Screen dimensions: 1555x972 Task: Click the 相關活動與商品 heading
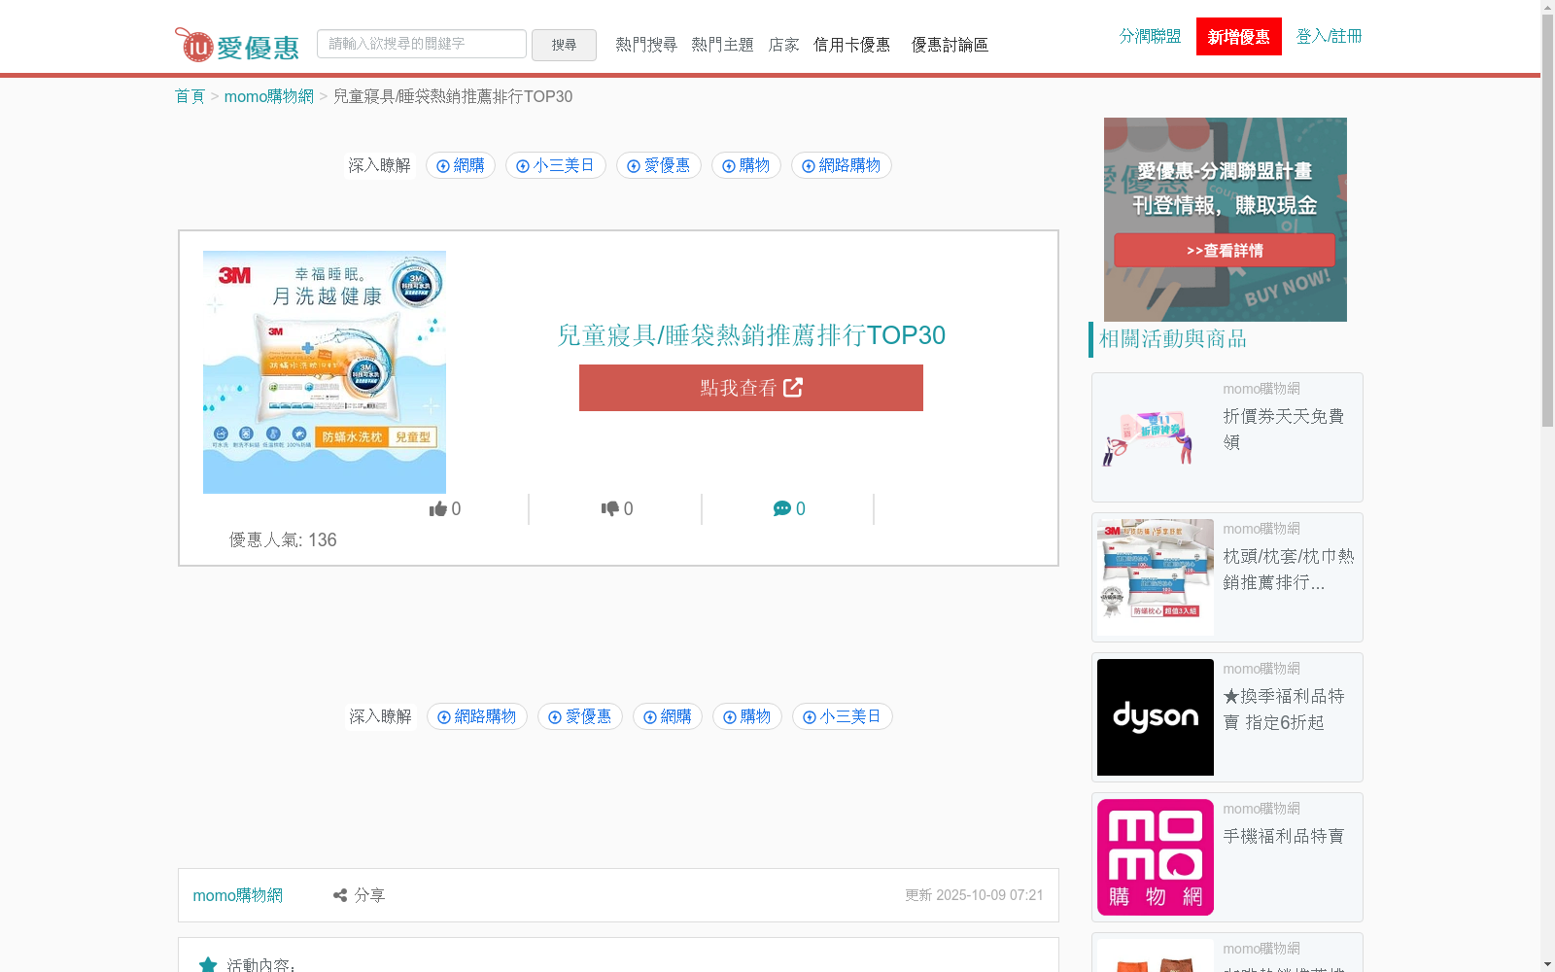point(1173,338)
